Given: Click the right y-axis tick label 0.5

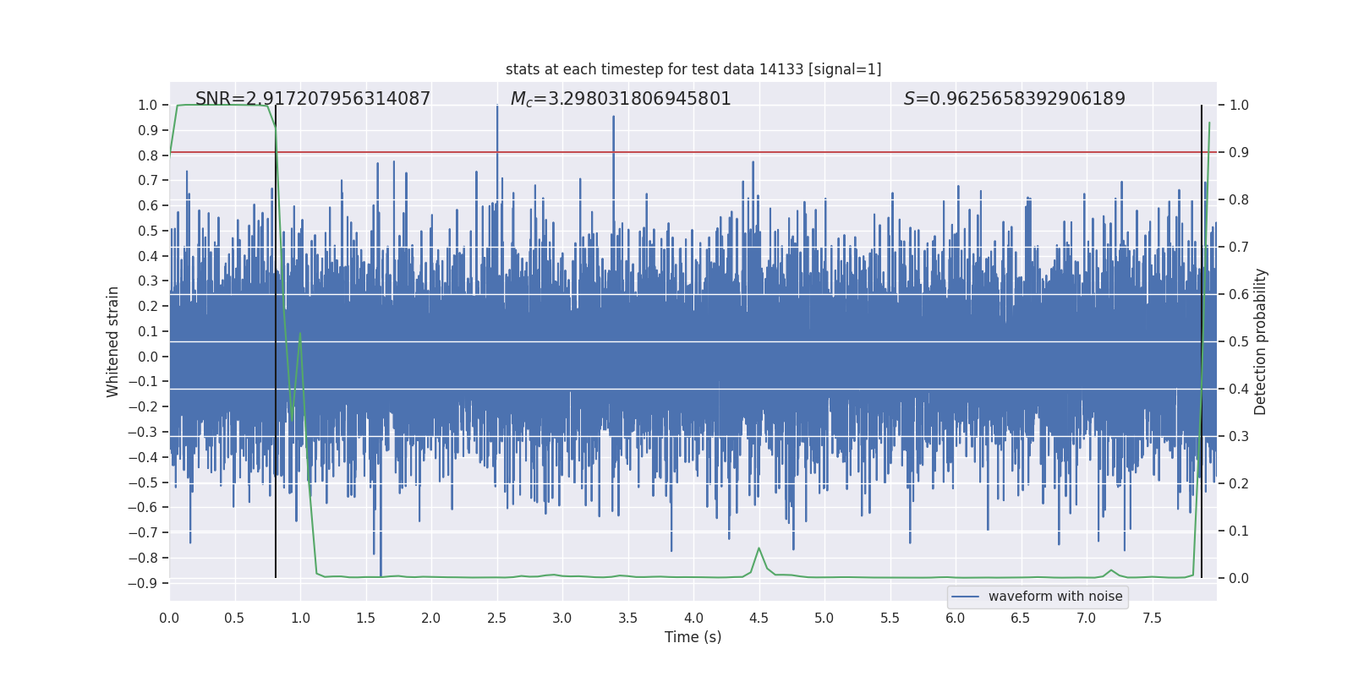Looking at the screenshot, I should [1238, 341].
